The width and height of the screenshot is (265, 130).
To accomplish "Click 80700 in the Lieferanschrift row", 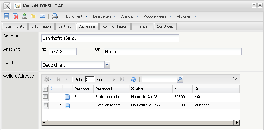I will pyautogui.click(x=180, y=105).
